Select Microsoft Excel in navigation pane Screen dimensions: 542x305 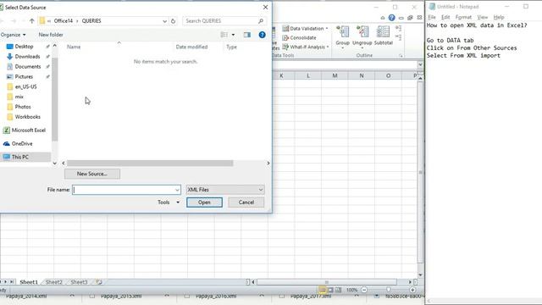[x=28, y=130]
